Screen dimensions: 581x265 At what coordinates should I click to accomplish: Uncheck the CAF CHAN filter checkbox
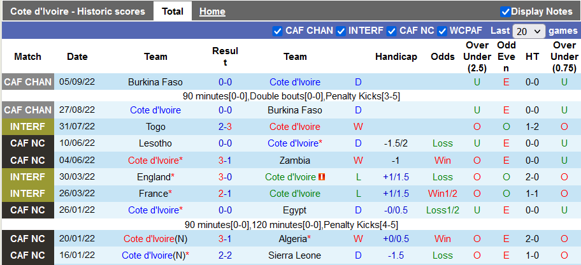277,31
